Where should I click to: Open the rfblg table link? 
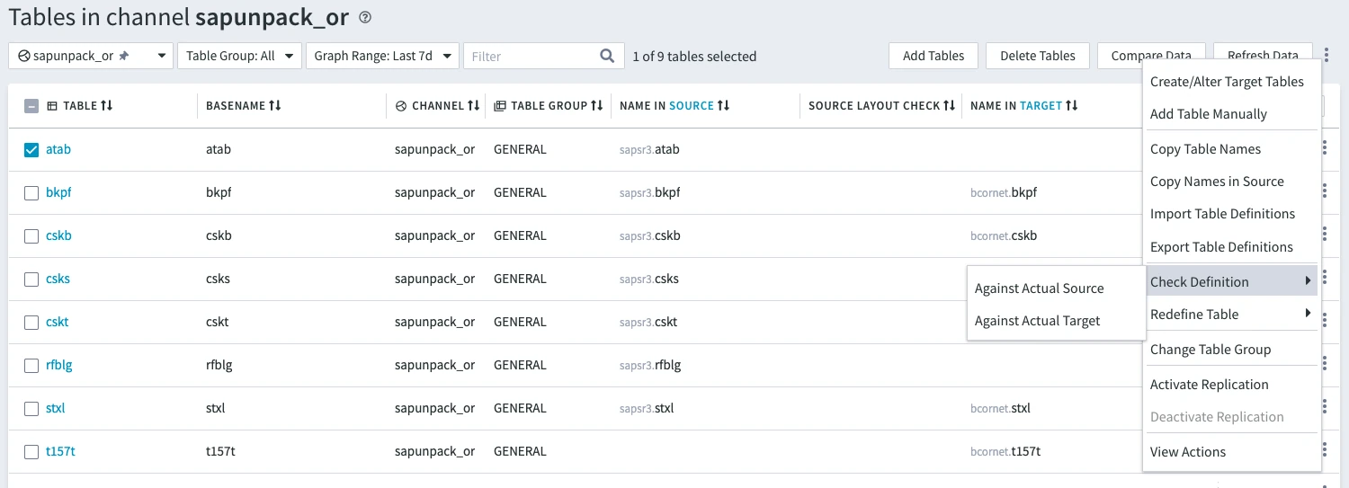click(60, 365)
